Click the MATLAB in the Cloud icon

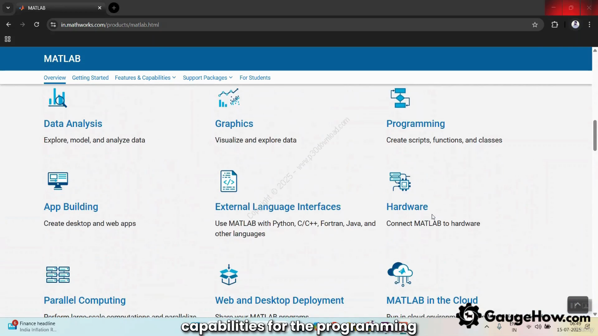400,274
